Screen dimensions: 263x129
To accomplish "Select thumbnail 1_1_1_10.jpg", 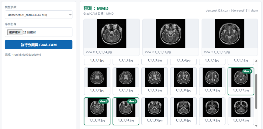I will pyautogui.click(x=183, y=81).
